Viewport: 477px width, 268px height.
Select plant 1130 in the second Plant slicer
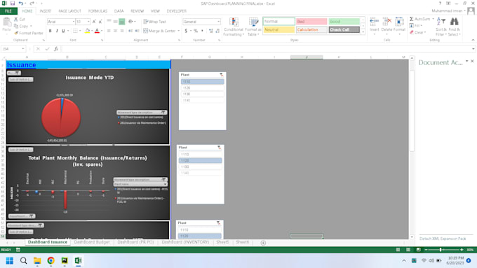tap(200, 167)
